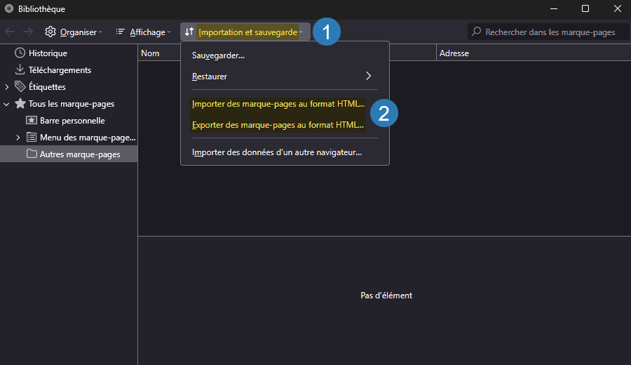
Task: Expand the Étiquettes tree node
Action: 6,86
